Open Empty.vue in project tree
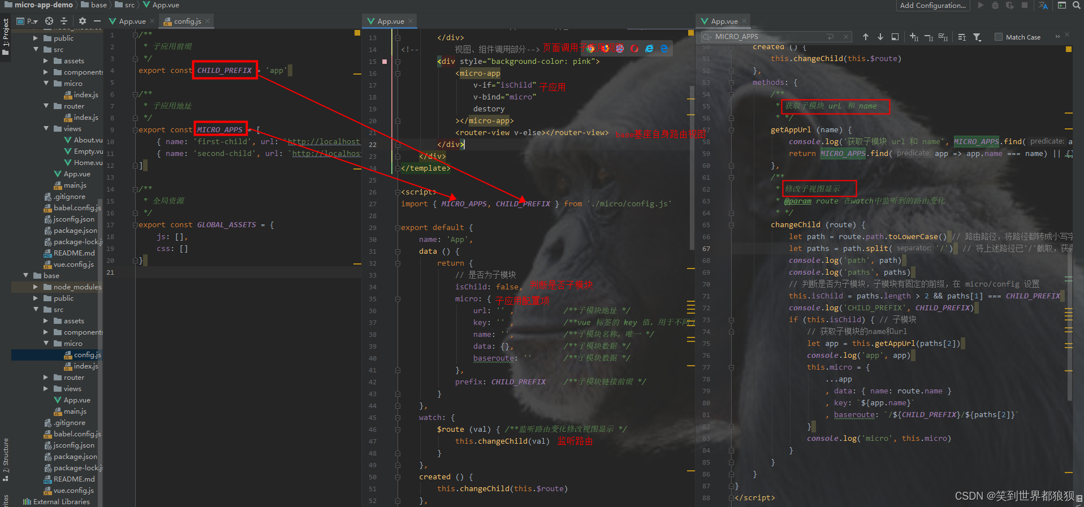 click(84, 151)
